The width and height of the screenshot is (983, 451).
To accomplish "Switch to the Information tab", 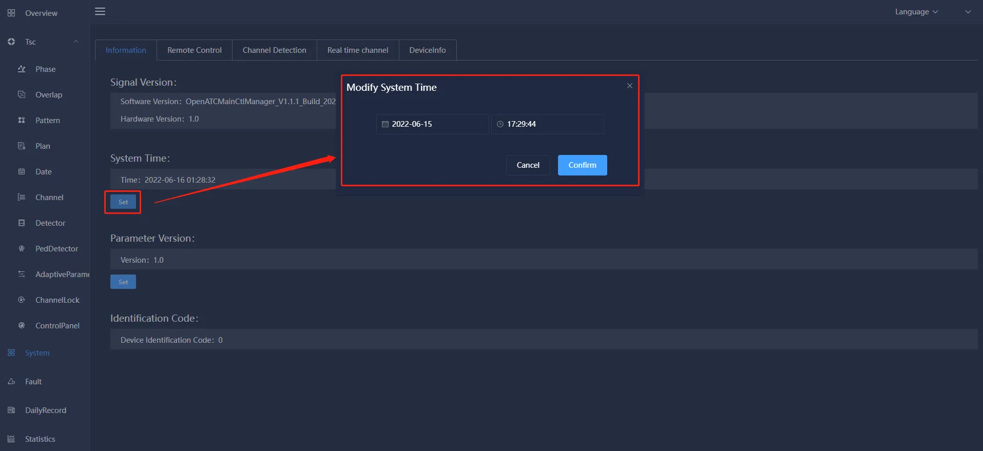I will (x=126, y=50).
